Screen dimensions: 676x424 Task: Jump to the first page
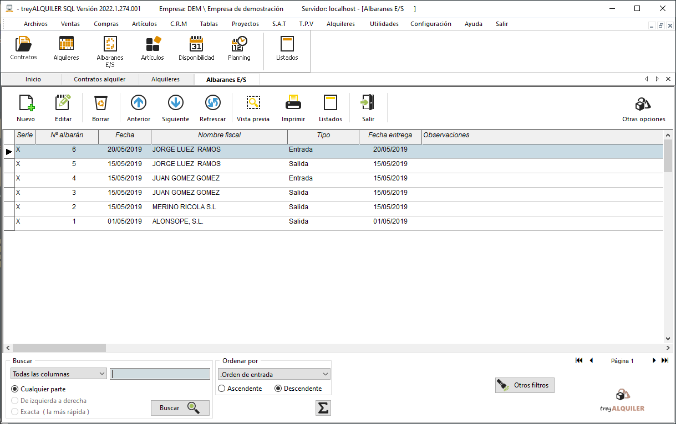579,360
